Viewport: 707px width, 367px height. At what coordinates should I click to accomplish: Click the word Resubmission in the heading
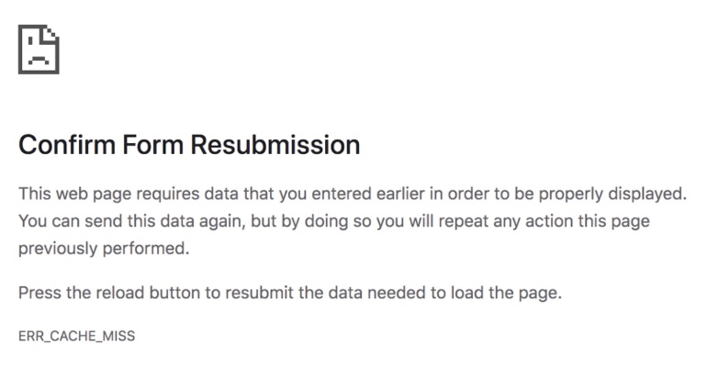tap(275, 145)
